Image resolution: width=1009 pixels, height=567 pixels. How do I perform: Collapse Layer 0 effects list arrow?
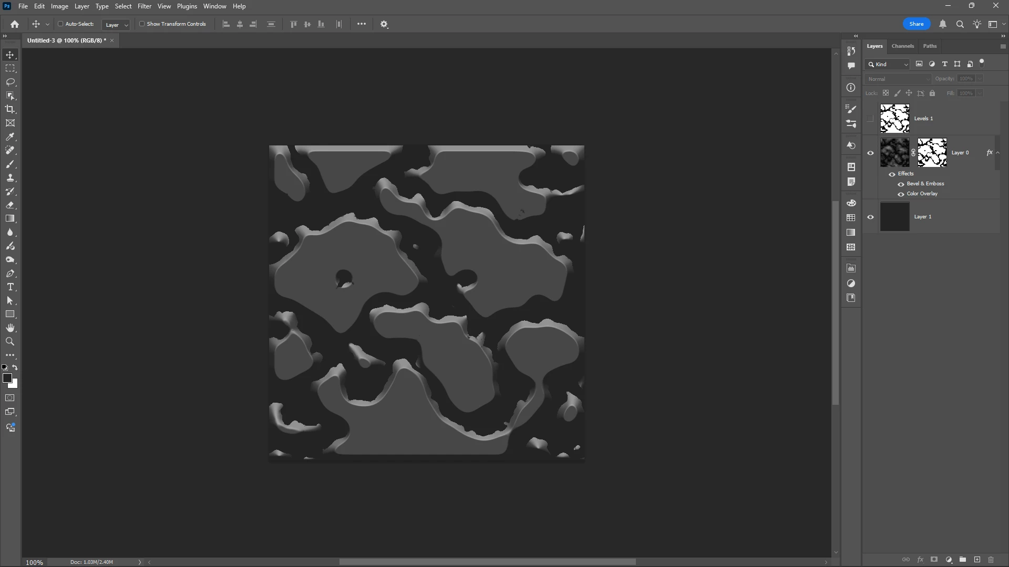point(998,153)
